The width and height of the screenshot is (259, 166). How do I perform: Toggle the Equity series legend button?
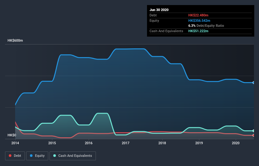click(x=37, y=156)
